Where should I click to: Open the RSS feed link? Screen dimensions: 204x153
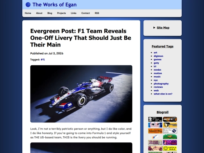[97, 13]
